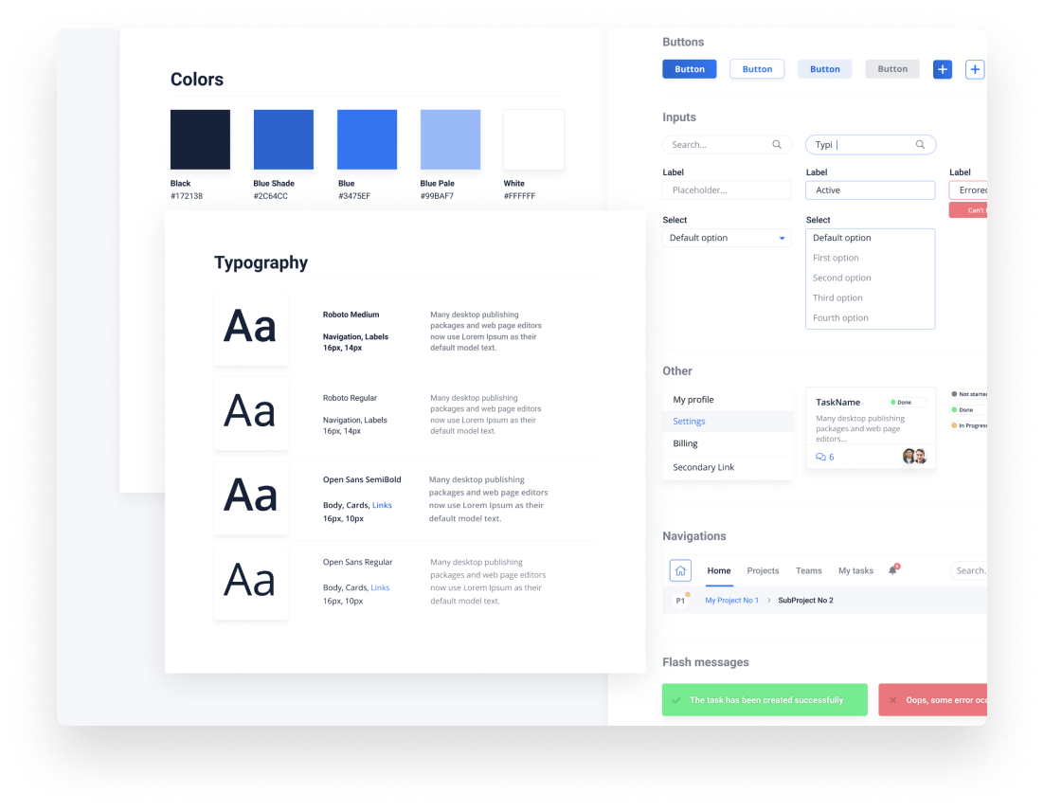Switch to the Home navigation tab
Viewport: 1044px width, 811px height.
tap(719, 570)
